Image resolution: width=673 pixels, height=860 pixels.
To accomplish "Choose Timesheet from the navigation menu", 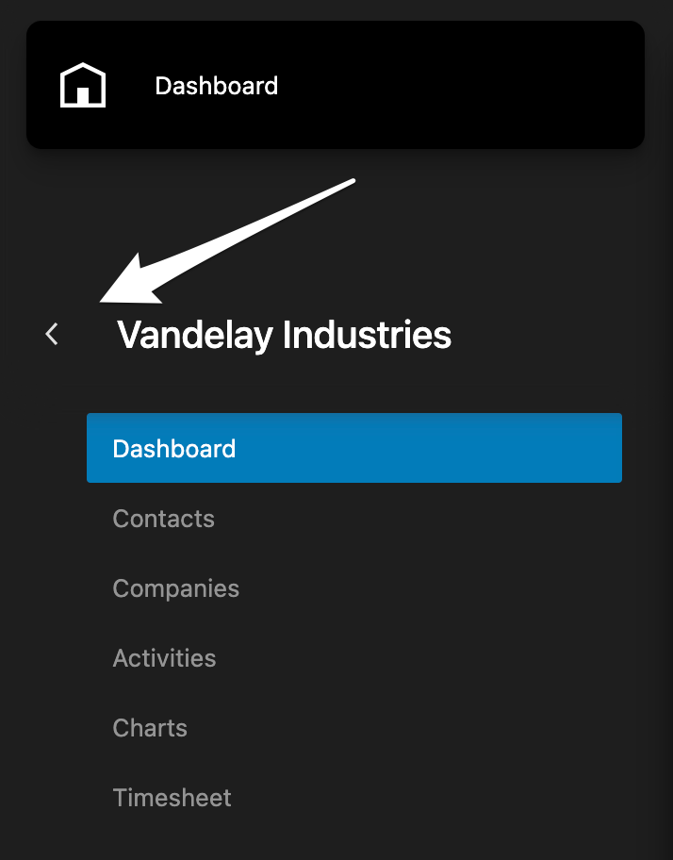I will tap(172, 798).
